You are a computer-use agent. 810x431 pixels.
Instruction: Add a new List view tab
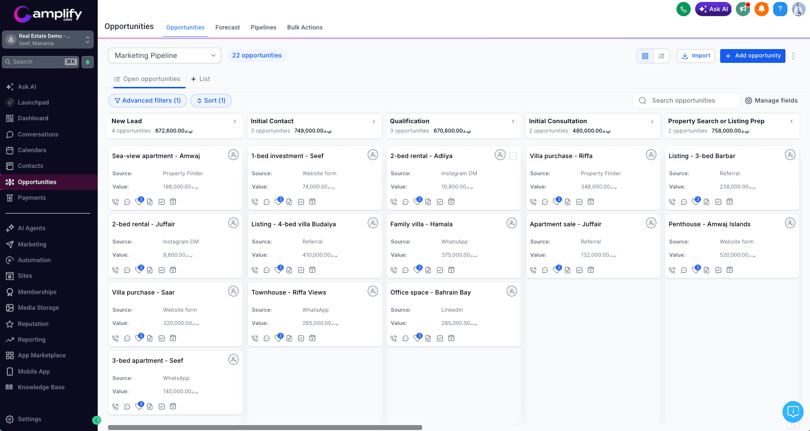(x=200, y=79)
